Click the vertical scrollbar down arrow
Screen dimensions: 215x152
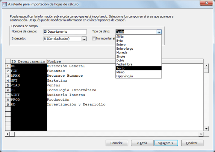[206, 129]
